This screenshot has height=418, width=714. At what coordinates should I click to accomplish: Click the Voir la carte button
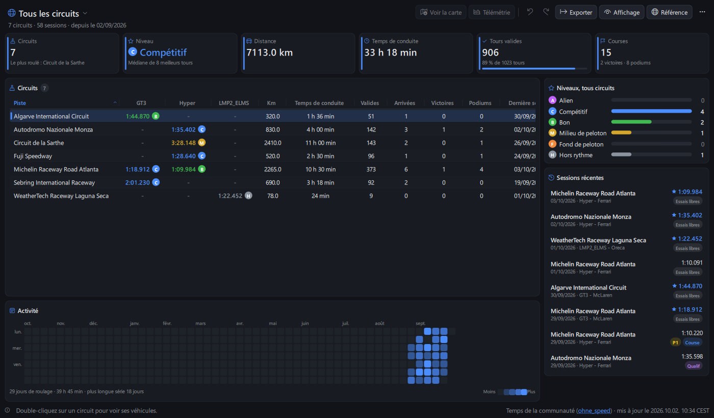441,12
